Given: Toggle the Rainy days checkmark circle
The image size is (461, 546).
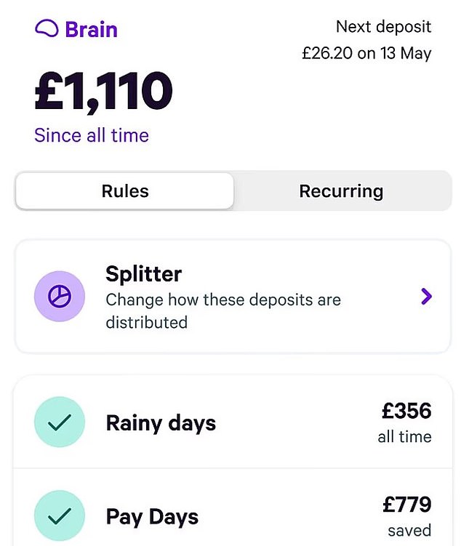Looking at the screenshot, I should pos(60,422).
